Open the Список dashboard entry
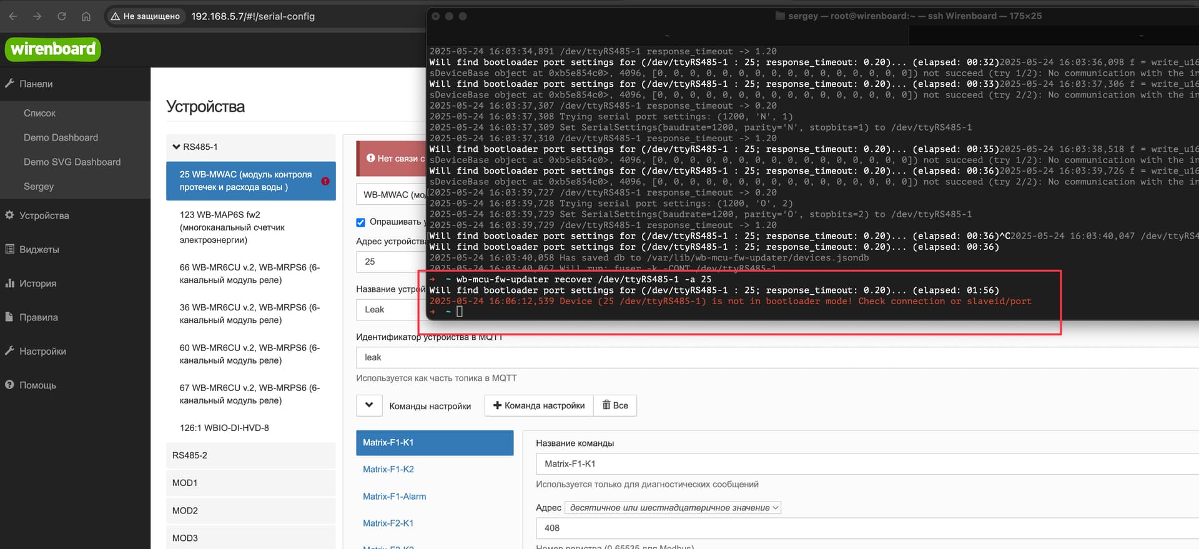The height and width of the screenshot is (549, 1199). pos(39,113)
